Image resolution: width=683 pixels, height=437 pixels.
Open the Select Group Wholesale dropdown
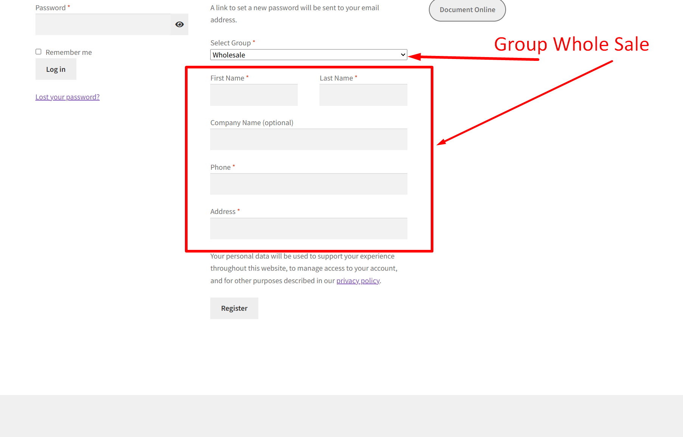tap(308, 55)
